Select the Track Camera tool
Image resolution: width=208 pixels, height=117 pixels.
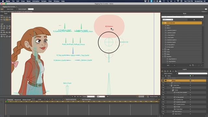pyautogui.click(x=2, y=32)
